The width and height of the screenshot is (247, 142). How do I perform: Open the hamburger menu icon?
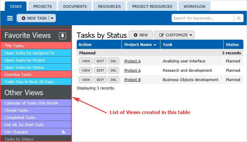click(x=10, y=18)
